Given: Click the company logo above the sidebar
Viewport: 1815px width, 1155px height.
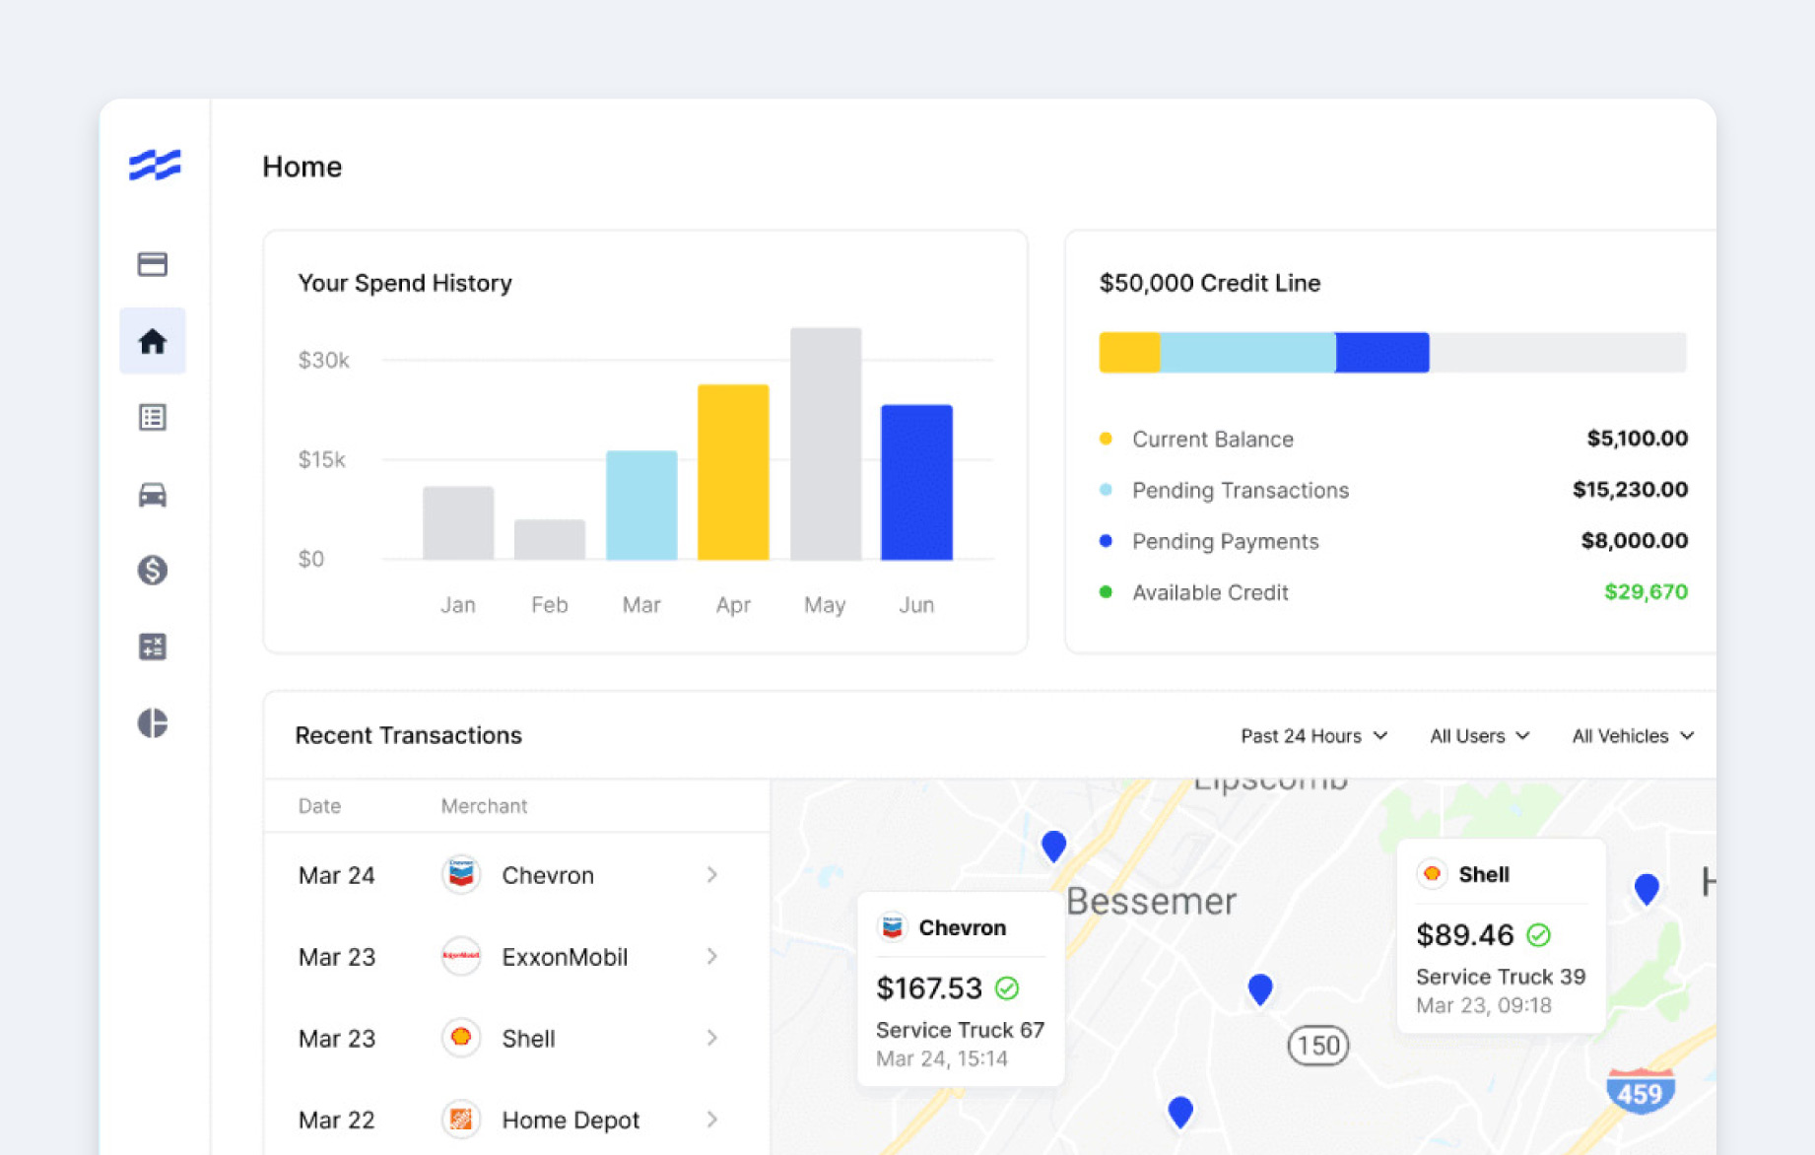Looking at the screenshot, I should [153, 167].
